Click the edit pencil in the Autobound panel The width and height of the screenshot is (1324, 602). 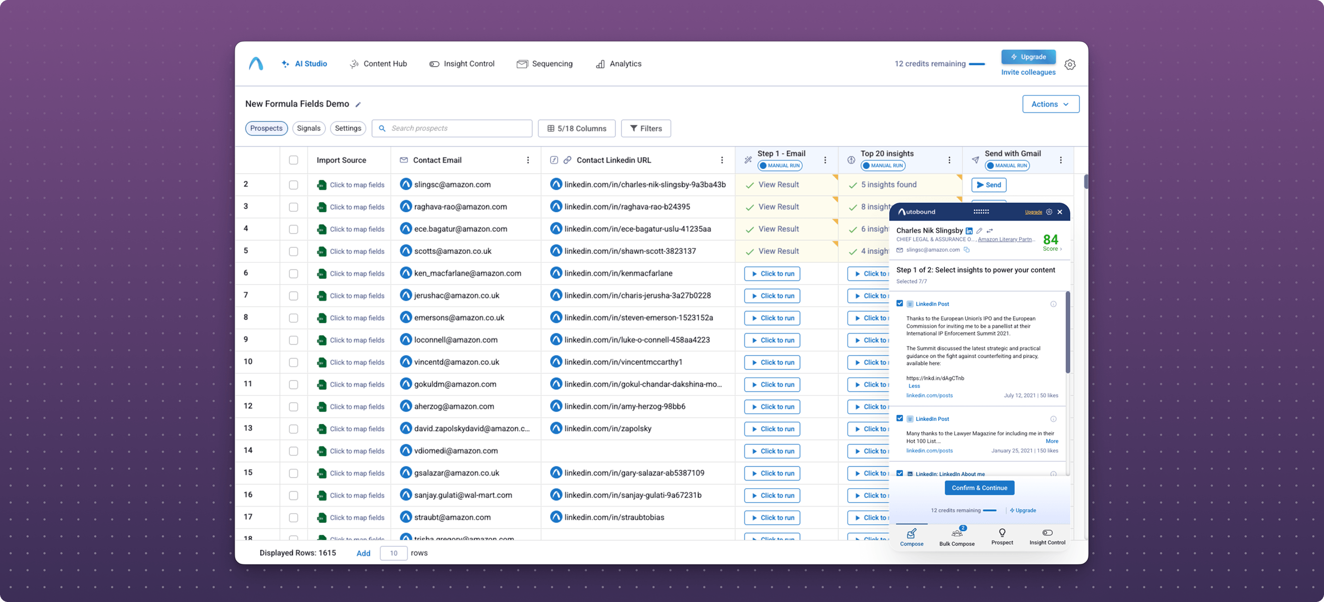click(979, 231)
